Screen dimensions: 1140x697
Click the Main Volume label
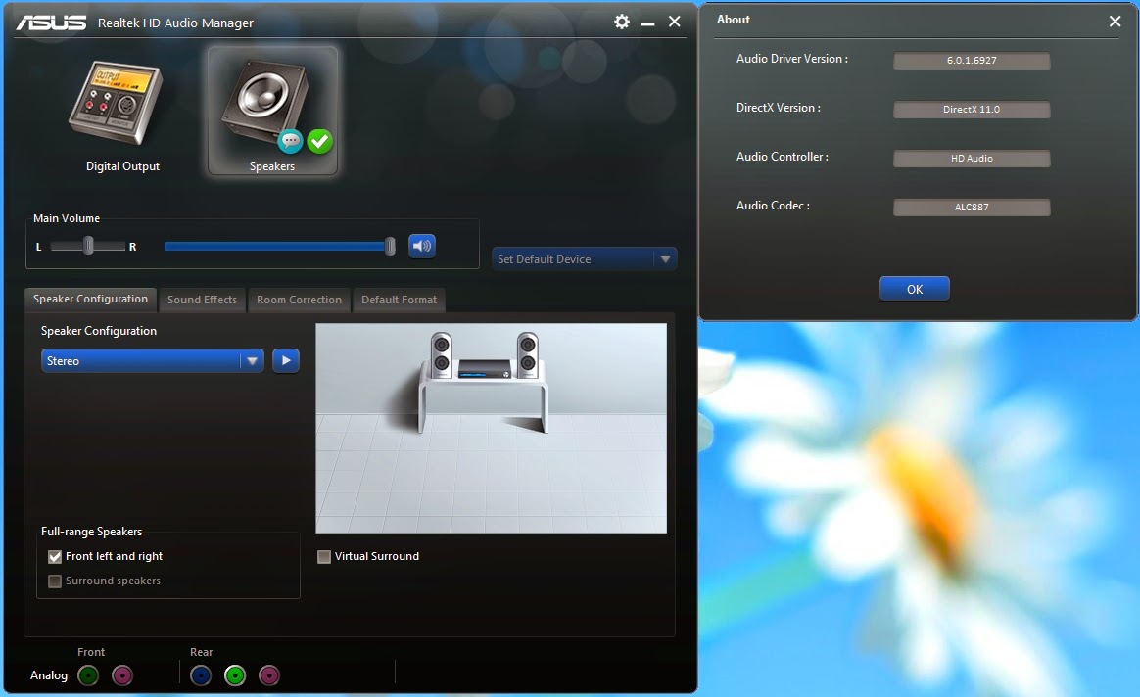(x=67, y=218)
